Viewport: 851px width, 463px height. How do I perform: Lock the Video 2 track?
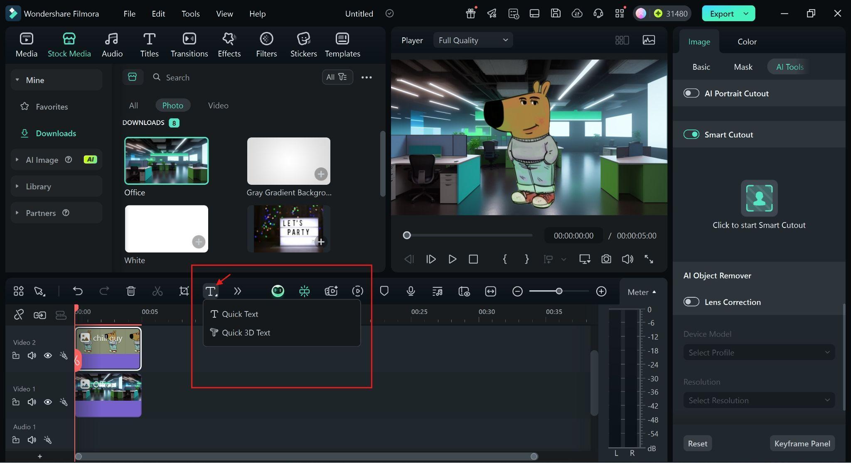(x=16, y=355)
